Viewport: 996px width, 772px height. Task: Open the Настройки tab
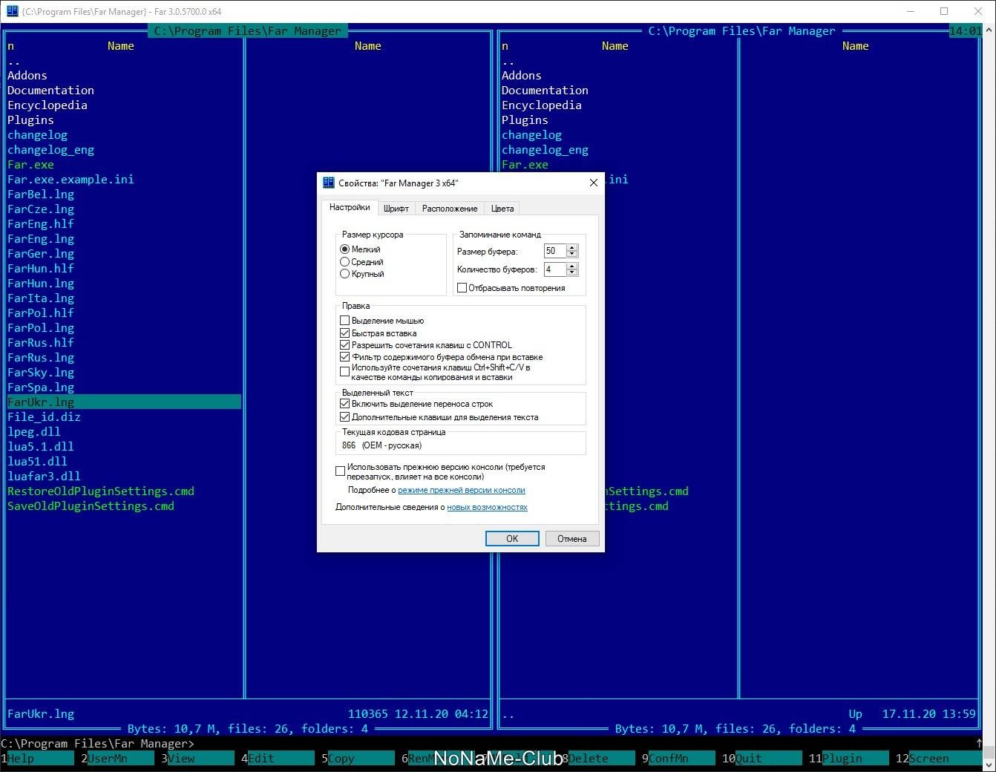click(x=350, y=208)
